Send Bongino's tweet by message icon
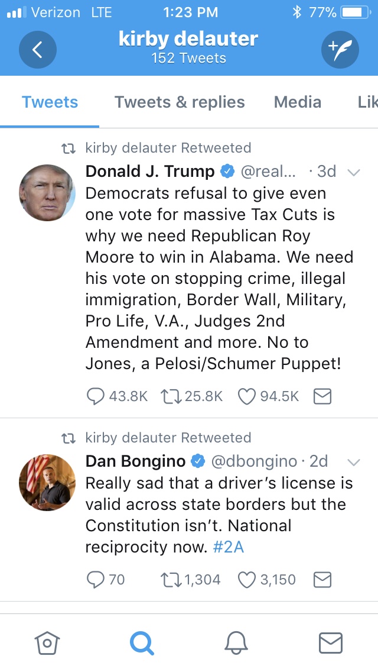Viewport: 378px width, 672px height. (x=322, y=580)
